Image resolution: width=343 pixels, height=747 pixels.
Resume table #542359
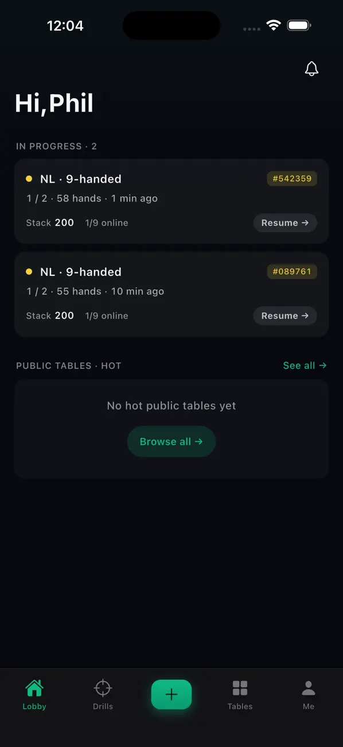[x=285, y=223]
